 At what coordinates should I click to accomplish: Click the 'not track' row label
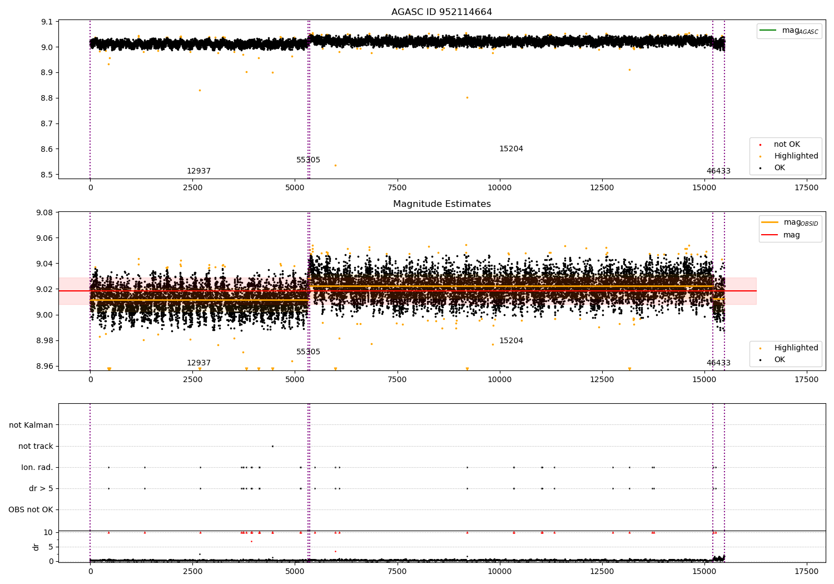36,446
